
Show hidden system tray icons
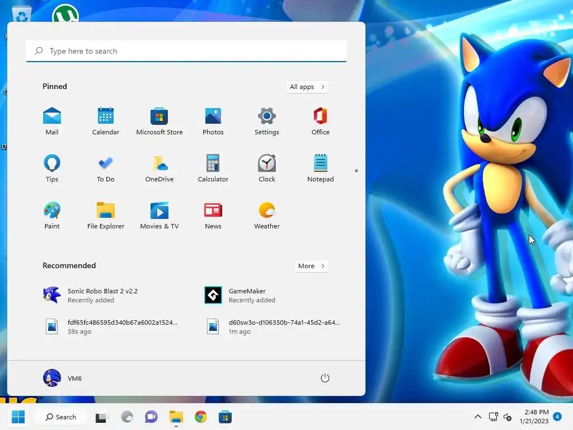coord(478,417)
